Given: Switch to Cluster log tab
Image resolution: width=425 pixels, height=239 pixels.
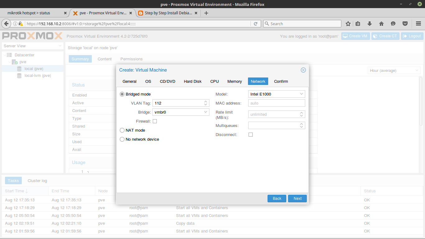Looking at the screenshot, I should pos(37,181).
